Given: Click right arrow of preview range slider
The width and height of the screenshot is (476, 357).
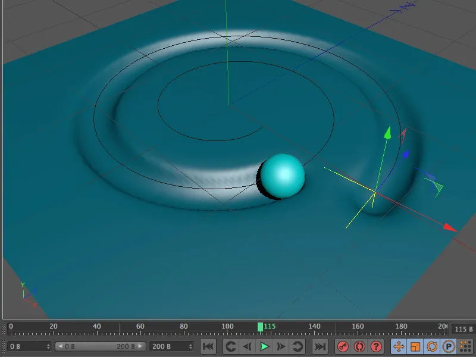Looking at the screenshot, I should pyautogui.click(x=140, y=346).
